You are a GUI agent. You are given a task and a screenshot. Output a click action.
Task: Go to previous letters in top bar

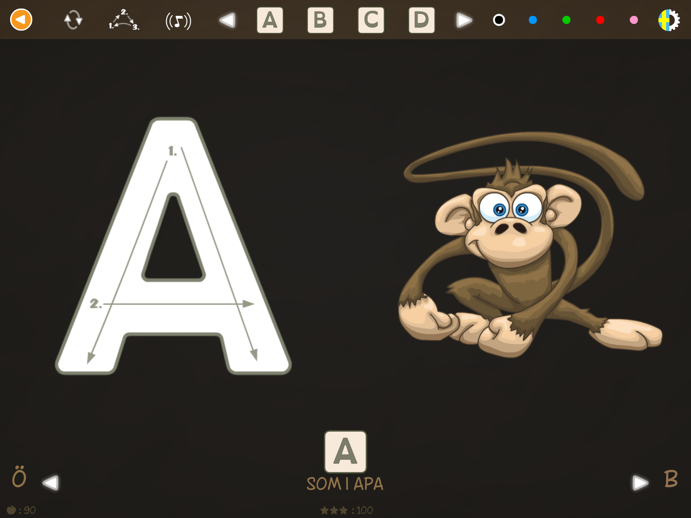[227, 20]
